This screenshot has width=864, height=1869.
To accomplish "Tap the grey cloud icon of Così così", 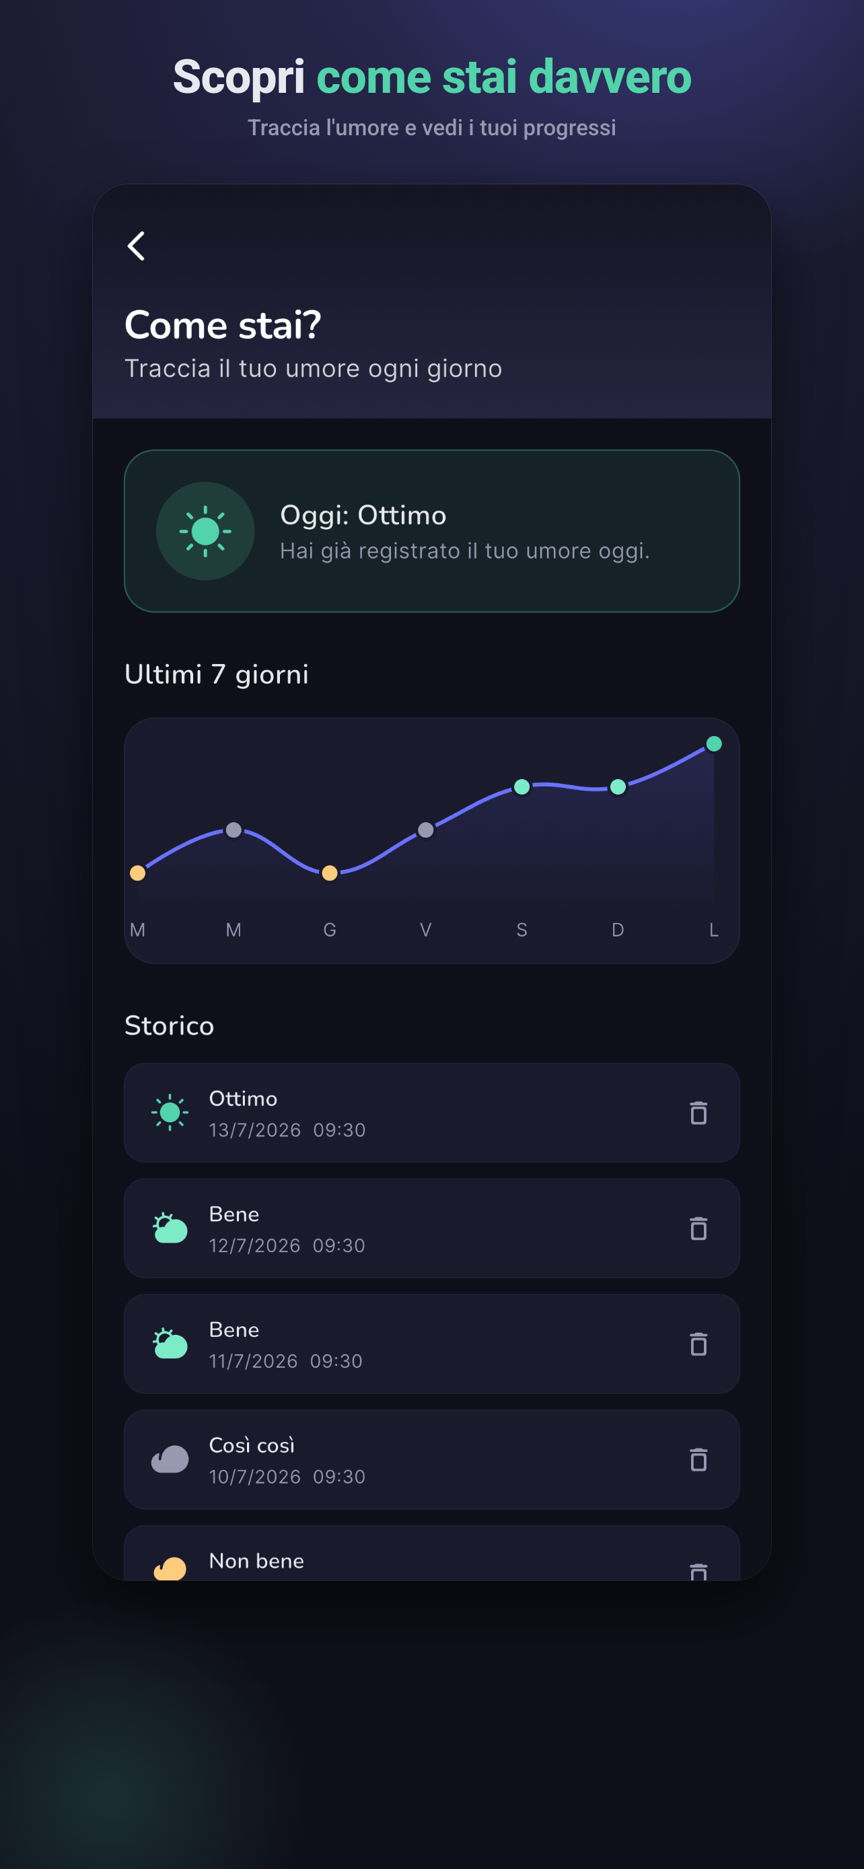I will coord(170,1459).
